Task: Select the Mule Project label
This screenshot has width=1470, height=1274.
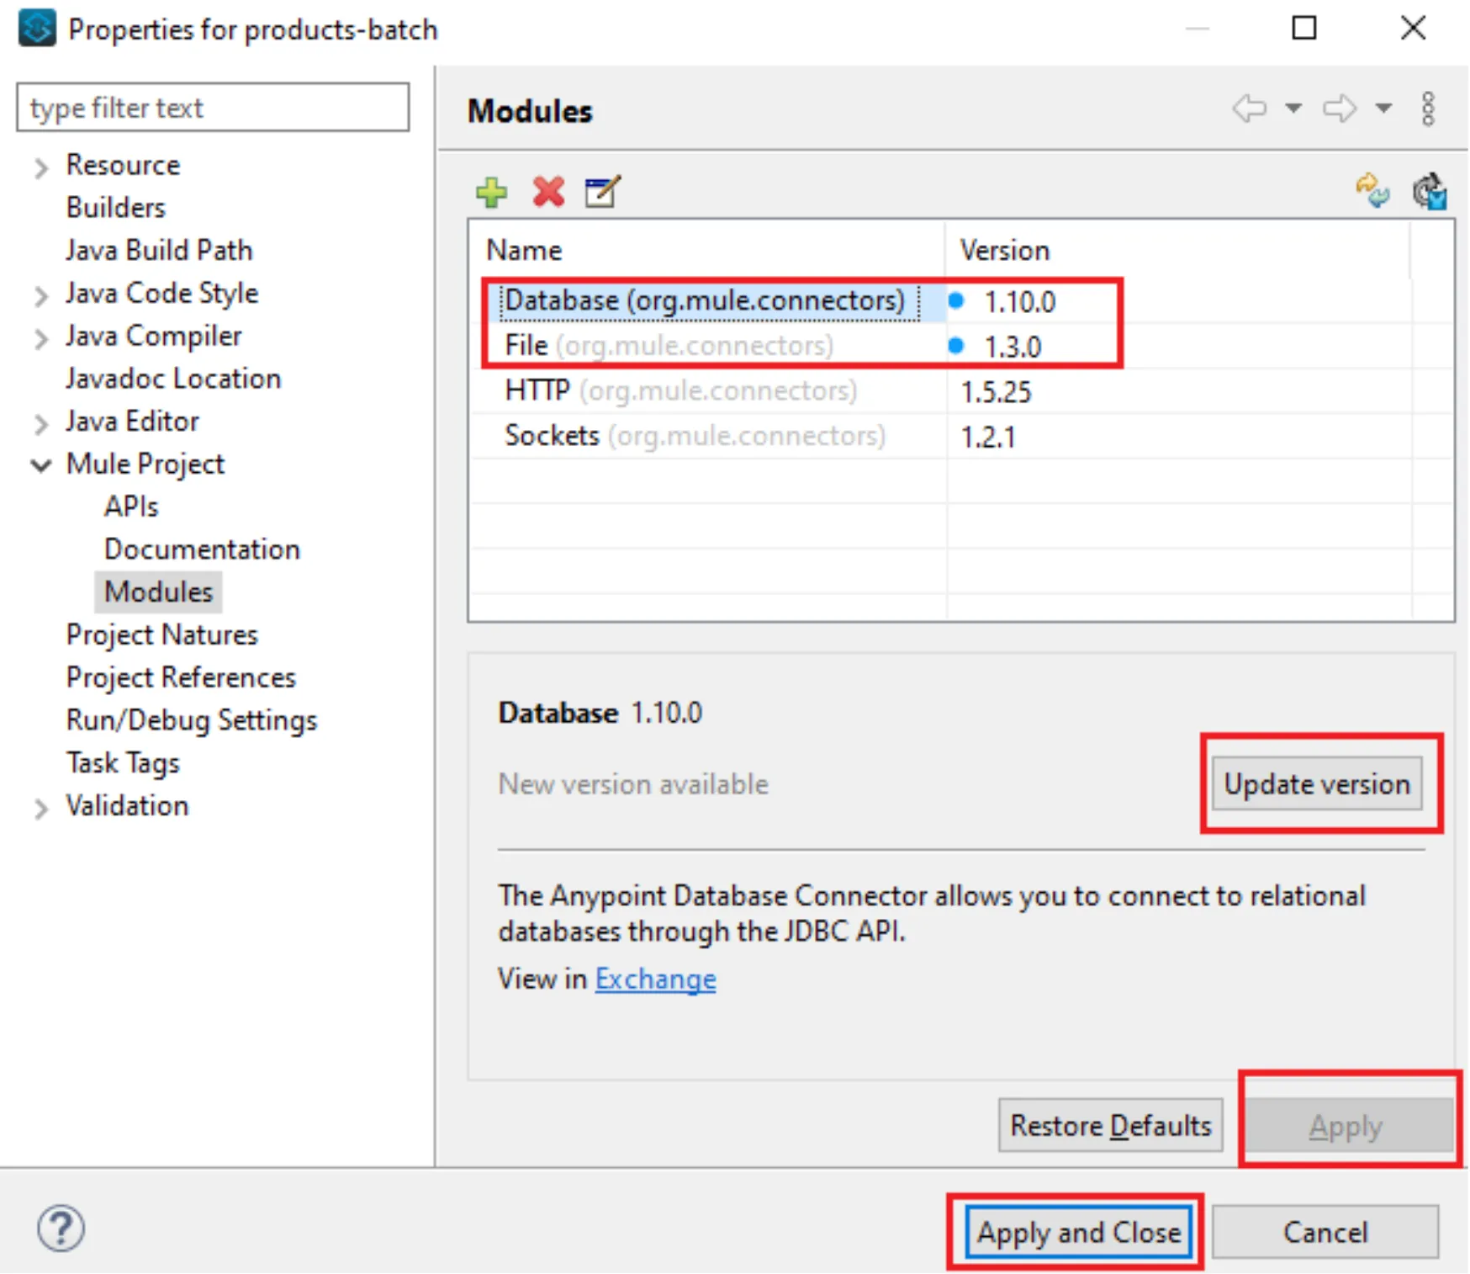Action: coord(145,464)
